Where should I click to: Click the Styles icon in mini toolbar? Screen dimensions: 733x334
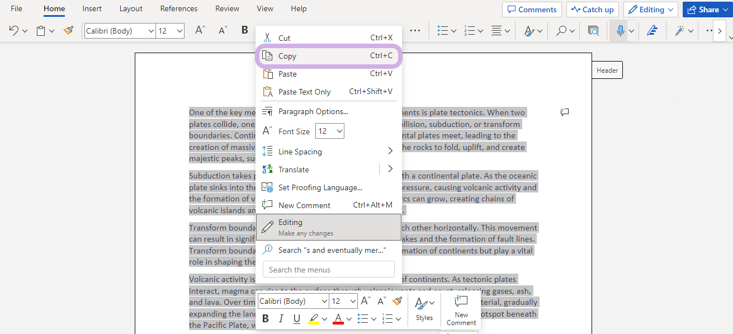click(424, 309)
